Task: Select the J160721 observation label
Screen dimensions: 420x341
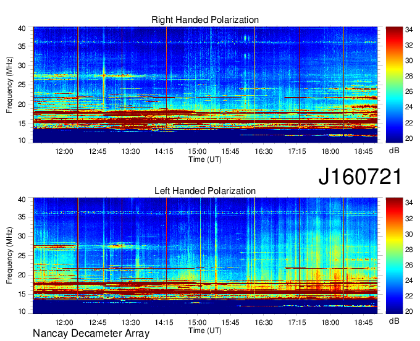Action: point(360,177)
